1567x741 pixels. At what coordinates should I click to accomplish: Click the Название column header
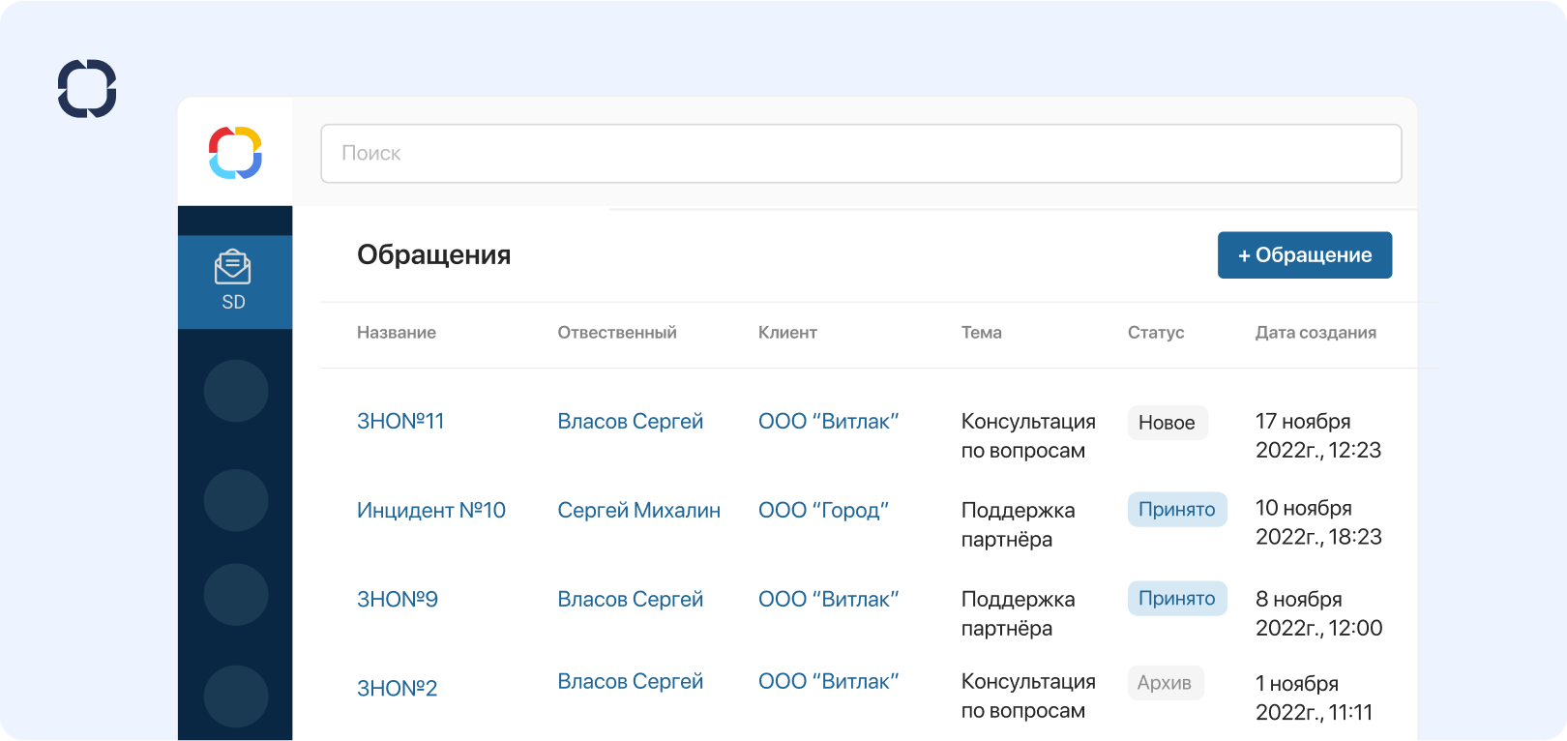pos(397,333)
